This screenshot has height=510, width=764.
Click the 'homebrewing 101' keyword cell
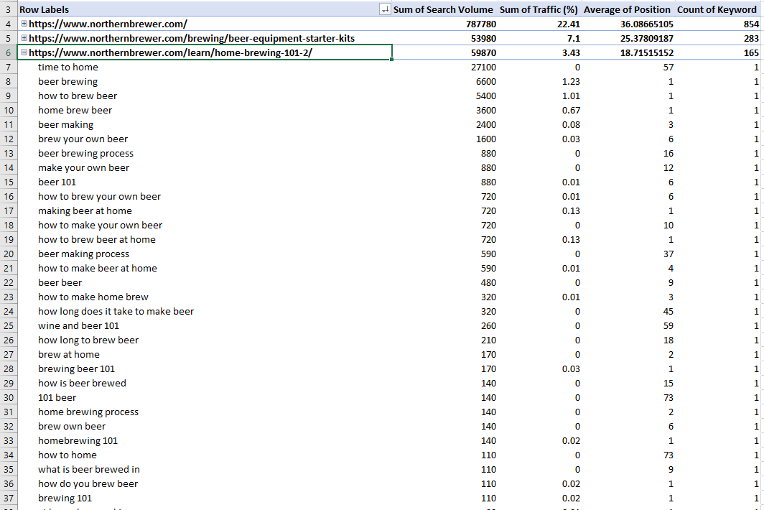point(78,440)
